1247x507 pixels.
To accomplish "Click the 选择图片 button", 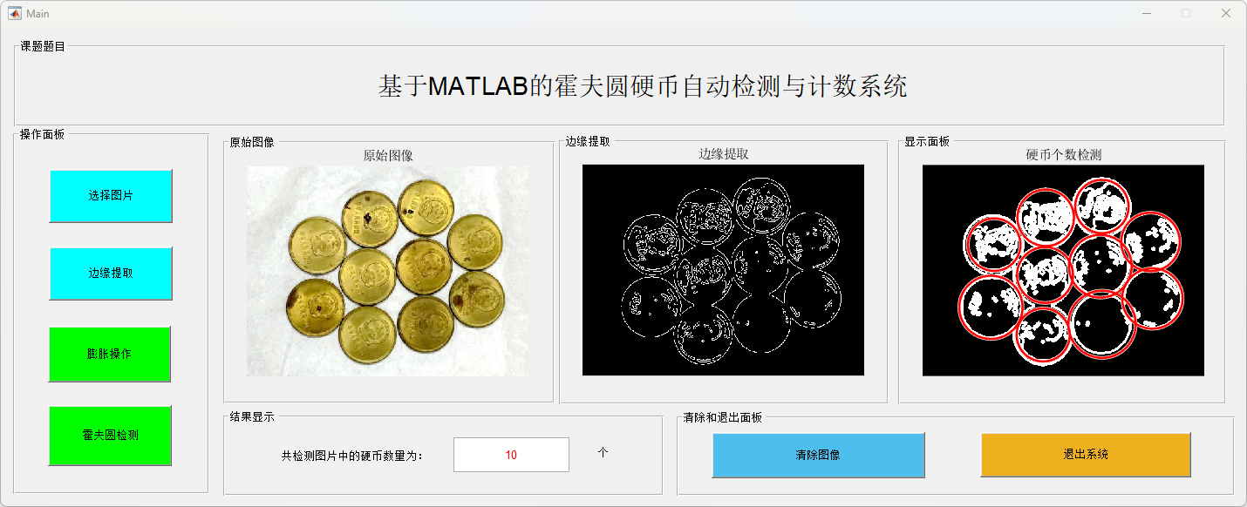I will click(x=111, y=195).
